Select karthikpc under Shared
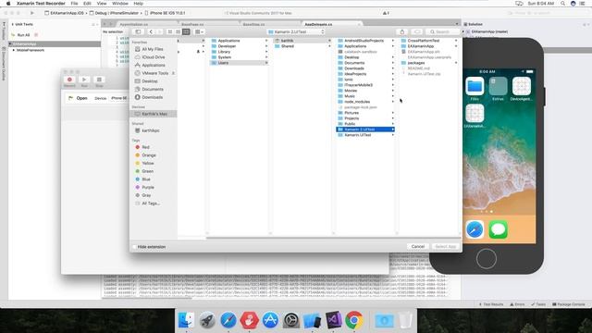This screenshot has height=333, width=592. click(150, 130)
